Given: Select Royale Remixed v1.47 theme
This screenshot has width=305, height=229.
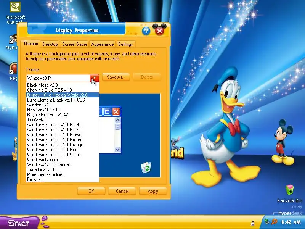Looking at the screenshot, I should (x=63, y=115).
